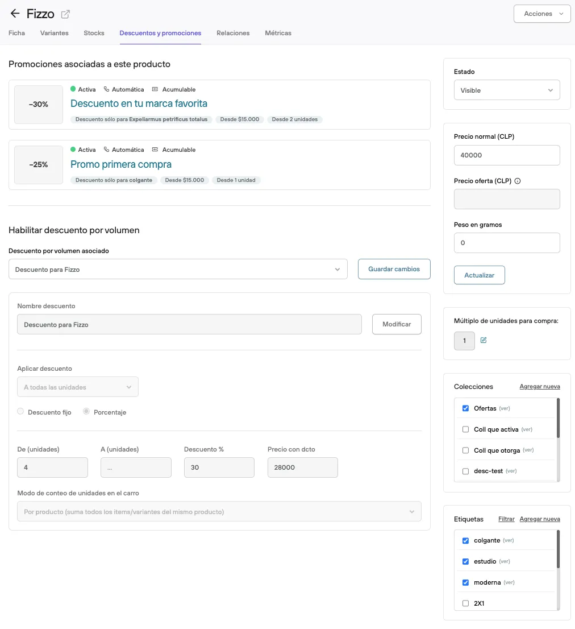575x629 pixels.
Task: Uncheck the colgante tag checkbox
Action: [x=465, y=540]
